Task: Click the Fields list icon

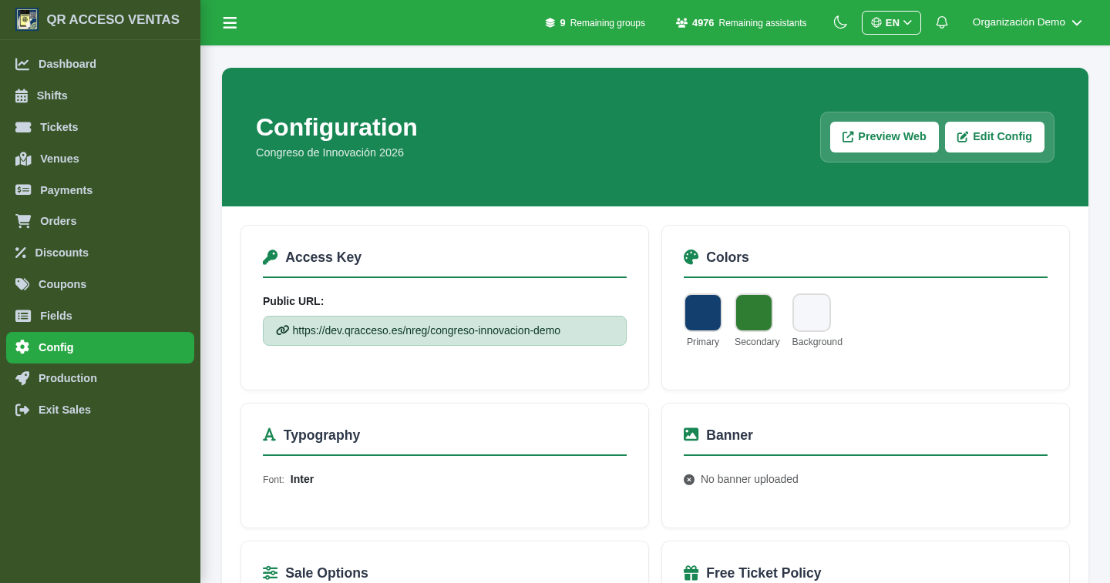Action: pyautogui.click(x=23, y=316)
